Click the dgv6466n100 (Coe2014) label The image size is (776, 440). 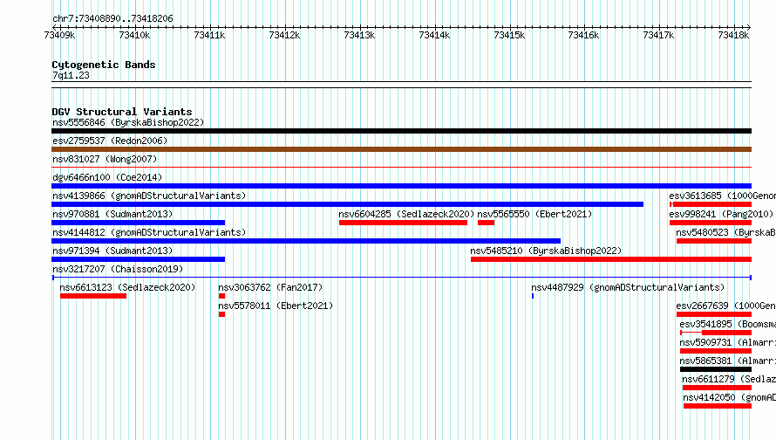[x=107, y=177]
